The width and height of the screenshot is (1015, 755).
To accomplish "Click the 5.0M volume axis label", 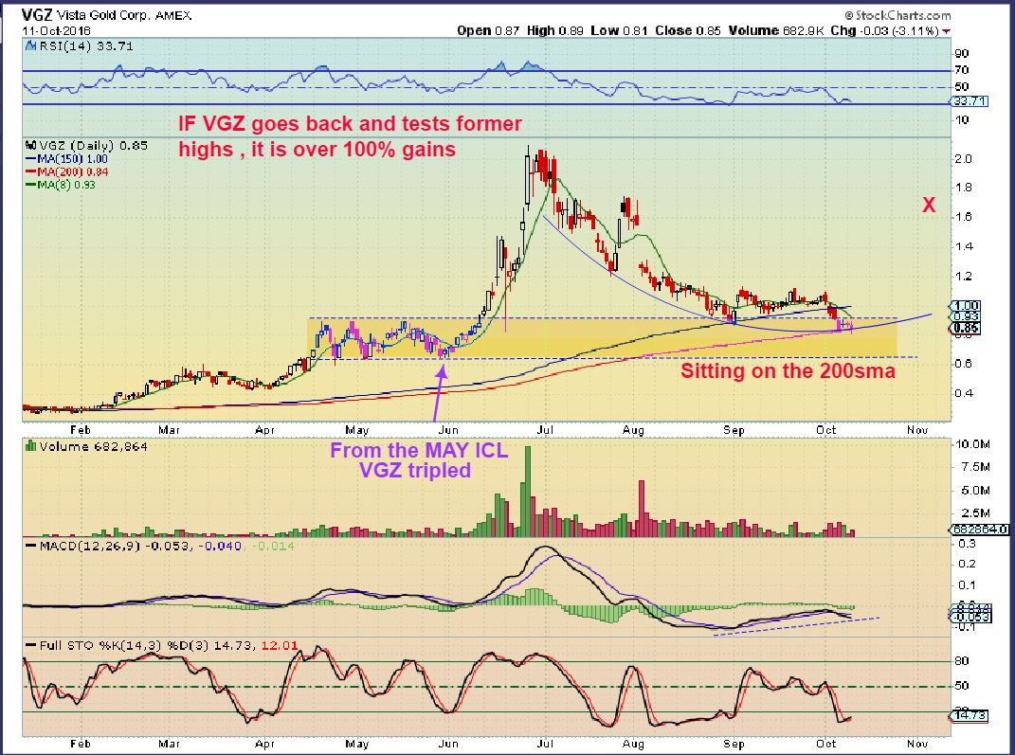I will pos(976,491).
